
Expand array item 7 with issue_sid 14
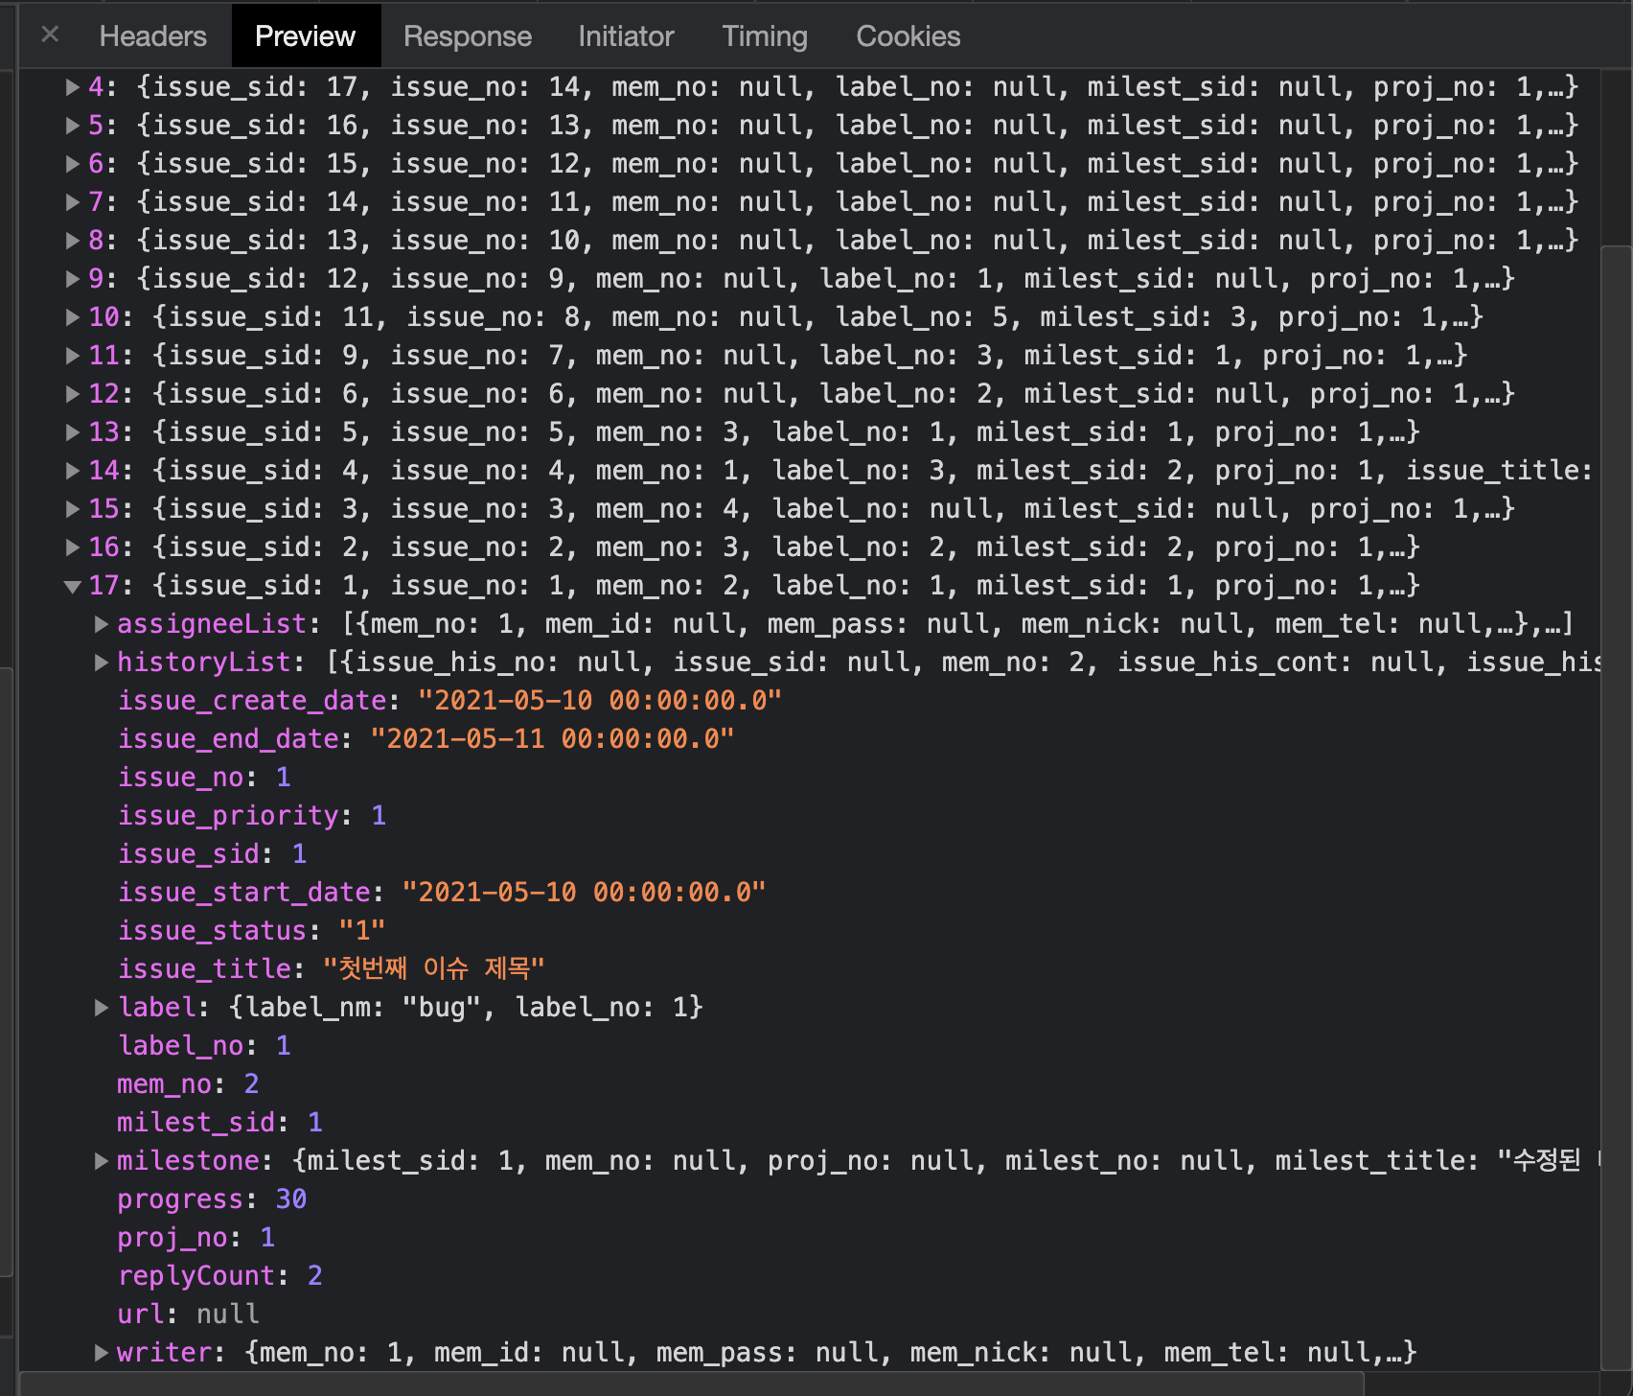tap(73, 202)
